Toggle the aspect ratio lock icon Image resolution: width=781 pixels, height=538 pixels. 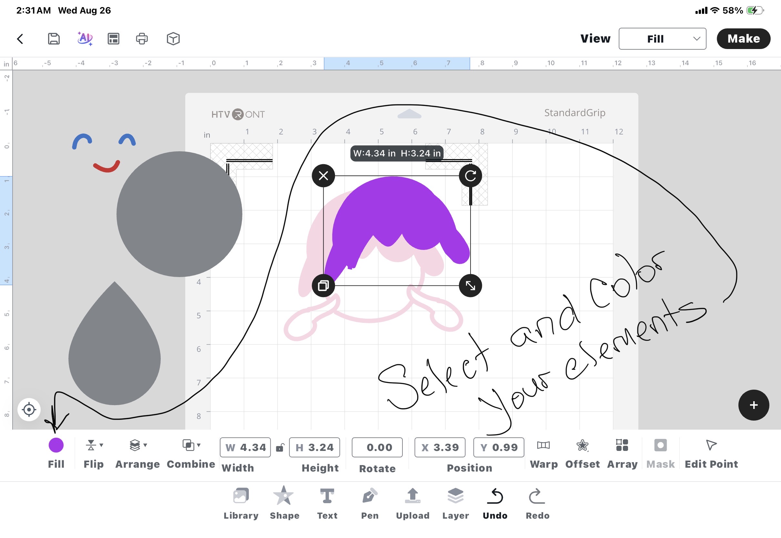(x=279, y=447)
